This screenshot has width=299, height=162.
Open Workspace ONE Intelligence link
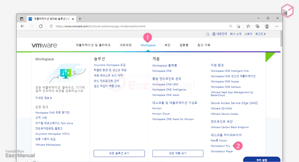[169, 89]
